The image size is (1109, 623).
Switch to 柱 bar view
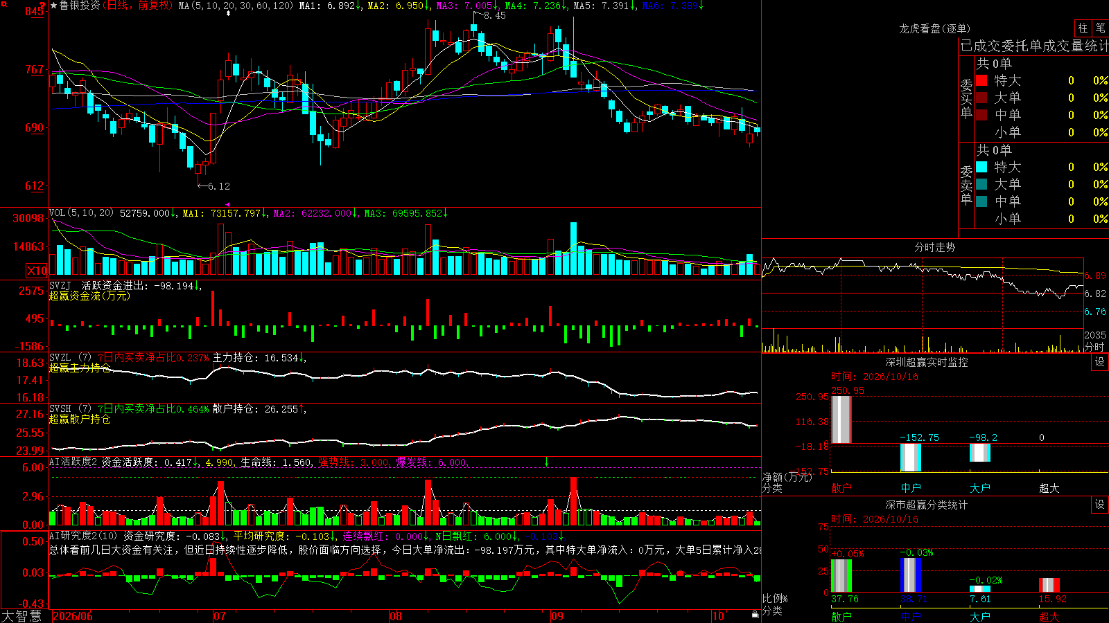click(x=1083, y=28)
